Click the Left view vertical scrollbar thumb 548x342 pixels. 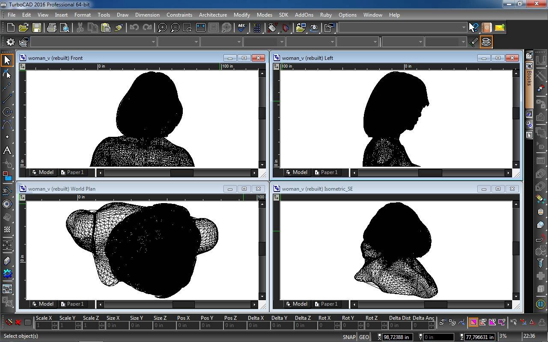516,113
